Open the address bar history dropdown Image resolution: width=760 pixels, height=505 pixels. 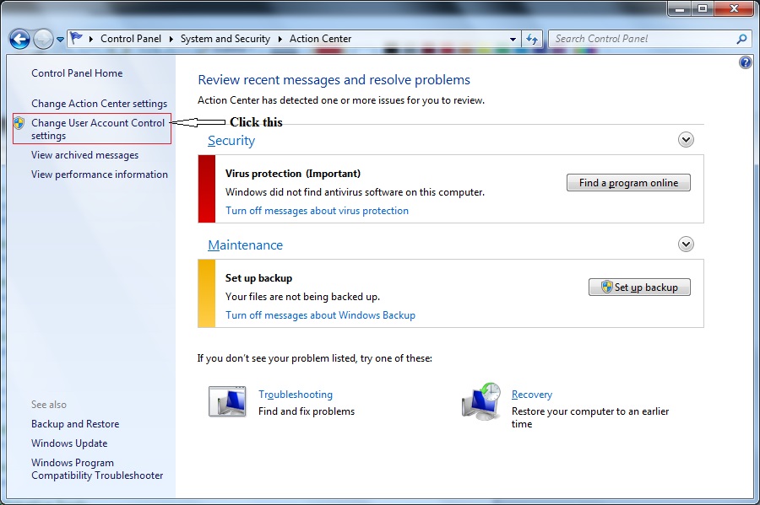click(513, 39)
